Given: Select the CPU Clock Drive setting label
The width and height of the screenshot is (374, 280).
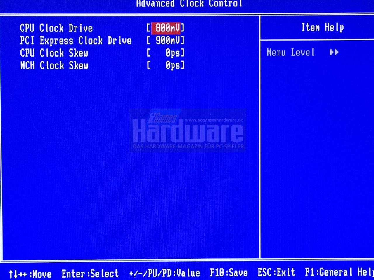Looking at the screenshot, I should coord(56,28).
